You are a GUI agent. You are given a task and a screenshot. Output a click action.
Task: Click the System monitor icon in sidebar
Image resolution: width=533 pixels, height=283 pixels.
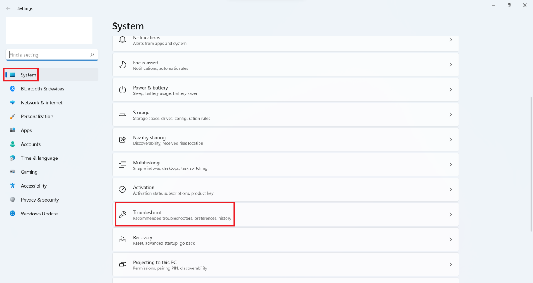(x=13, y=75)
